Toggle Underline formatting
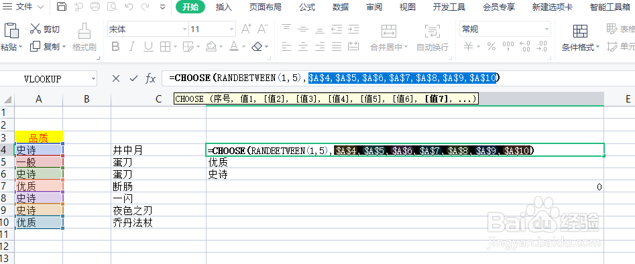The image size is (635, 264). click(149, 47)
